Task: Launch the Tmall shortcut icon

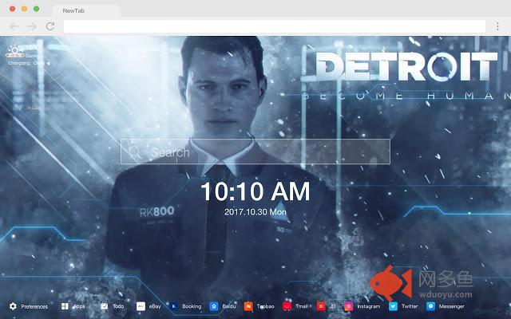Action: point(287,306)
